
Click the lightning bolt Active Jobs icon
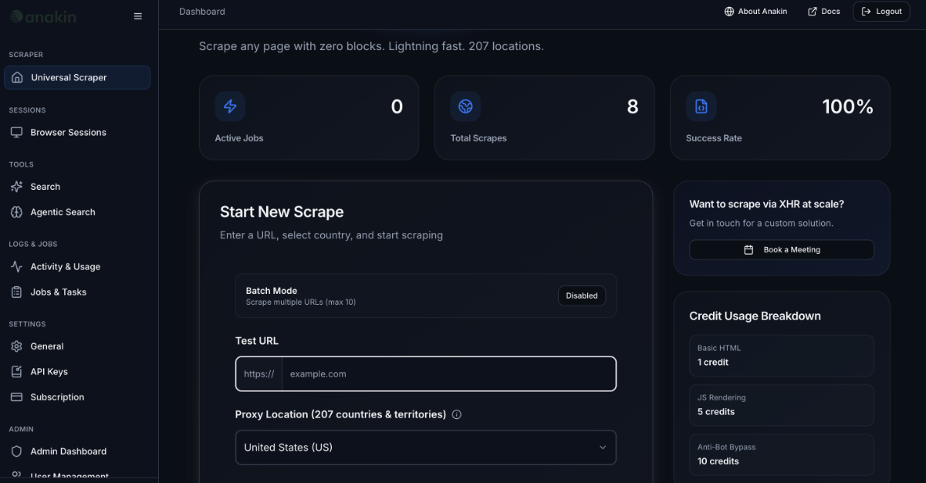230,106
